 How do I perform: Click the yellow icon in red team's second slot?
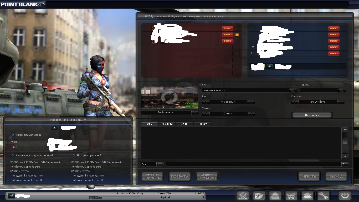pyautogui.click(x=237, y=35)
